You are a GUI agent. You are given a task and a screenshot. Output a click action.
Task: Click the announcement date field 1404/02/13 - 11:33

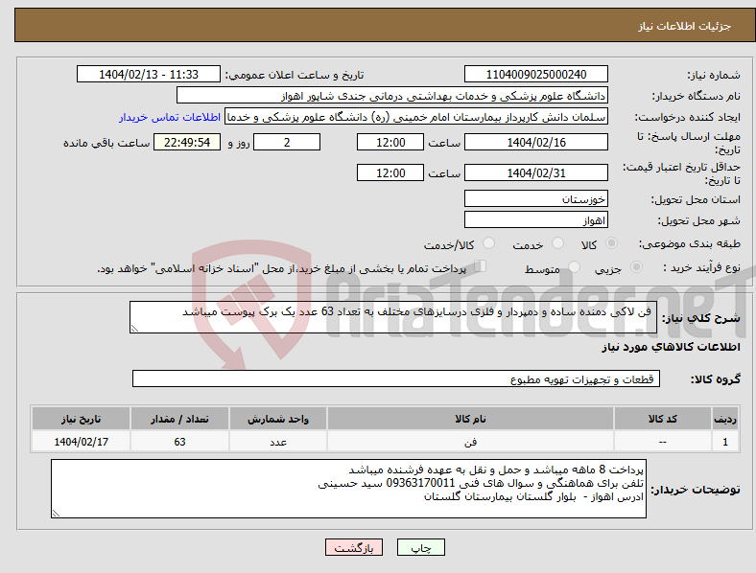pos(149,74)
